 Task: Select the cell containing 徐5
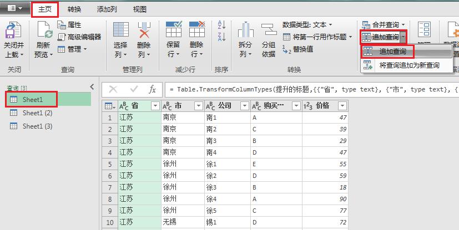point(227,211)
